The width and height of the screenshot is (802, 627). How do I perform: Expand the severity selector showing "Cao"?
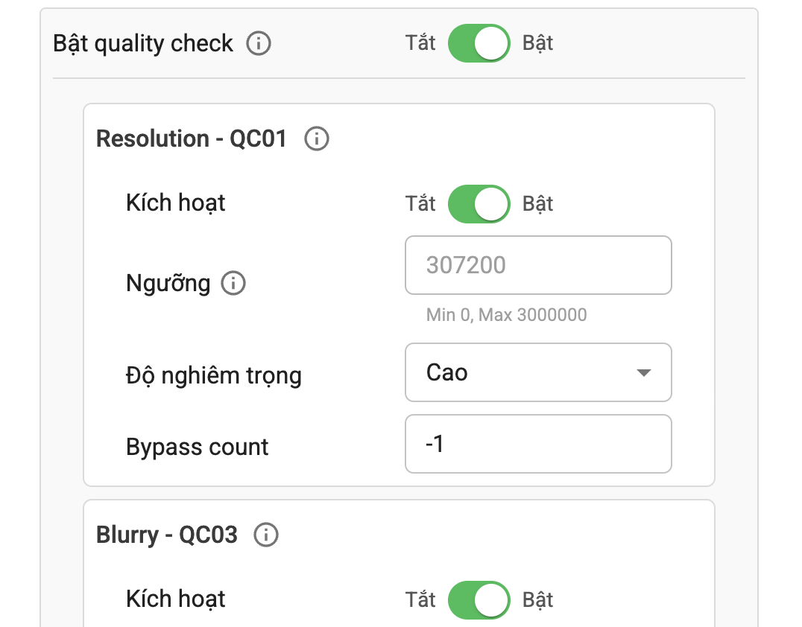(538, 372)
